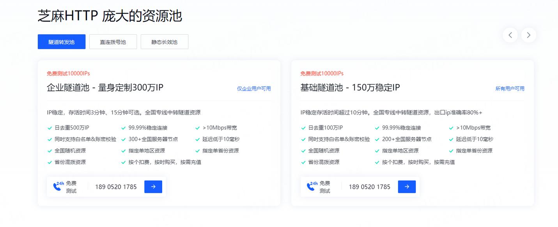Click the 基础隧道池 - 150万稳定IP title
The image size is (558, 227).
pyautogui.click(x=350, y=87)
